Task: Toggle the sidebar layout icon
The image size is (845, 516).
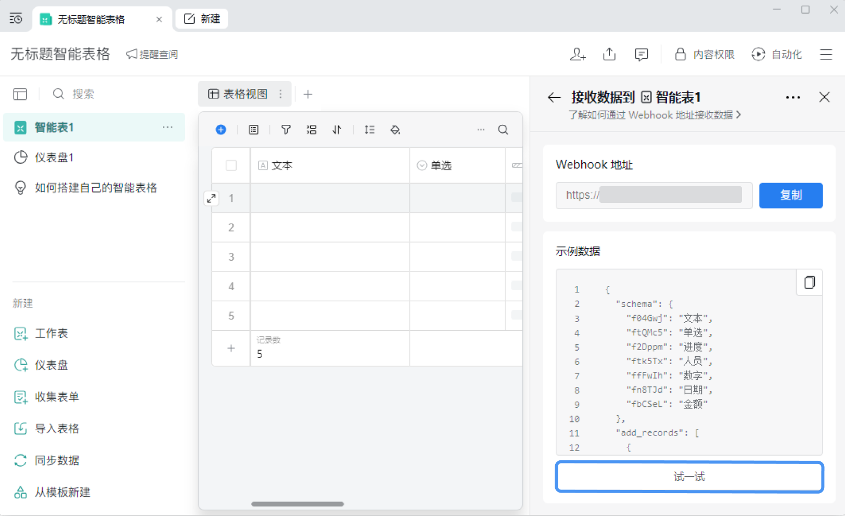Action: point(20,94)
